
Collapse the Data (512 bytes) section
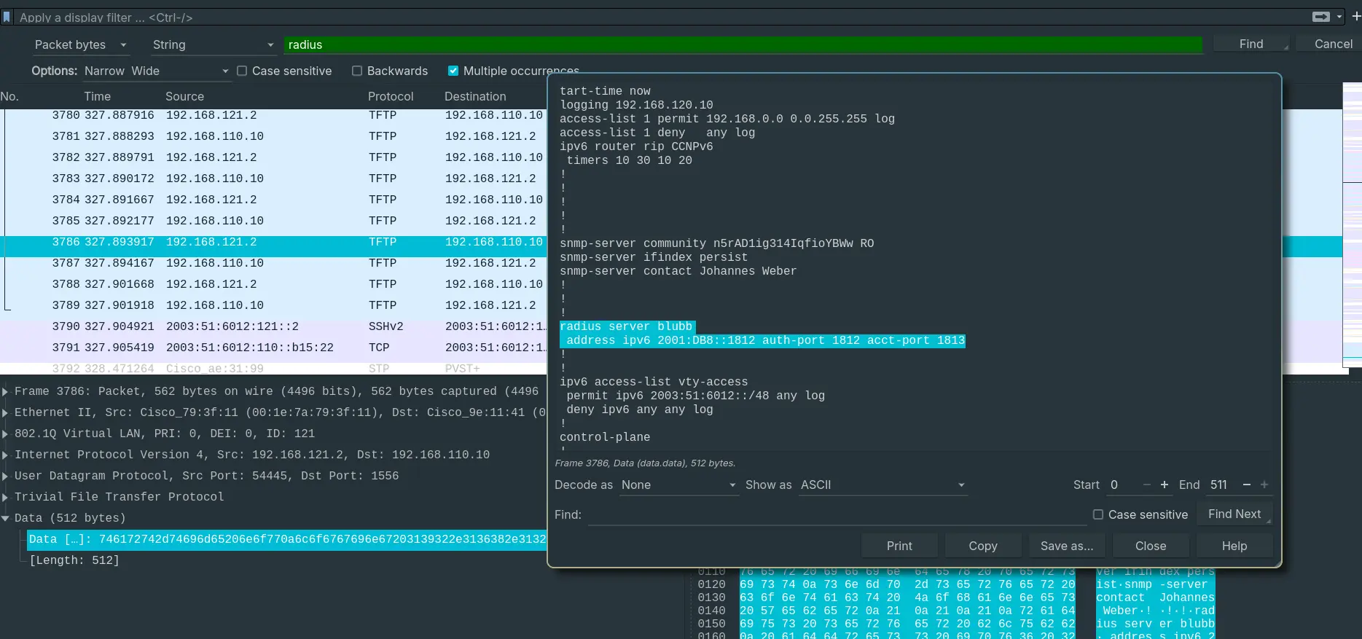(6, 519)
